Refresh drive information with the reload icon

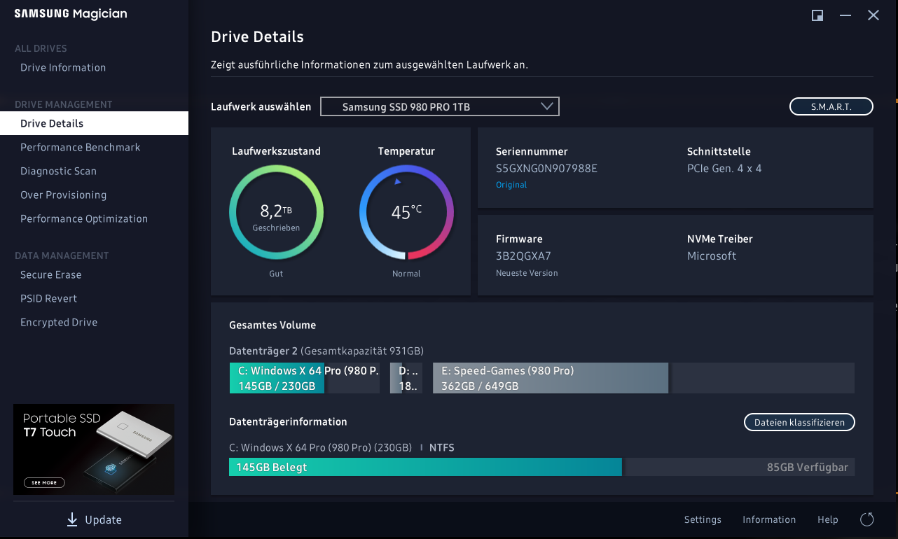pos(866,519)
